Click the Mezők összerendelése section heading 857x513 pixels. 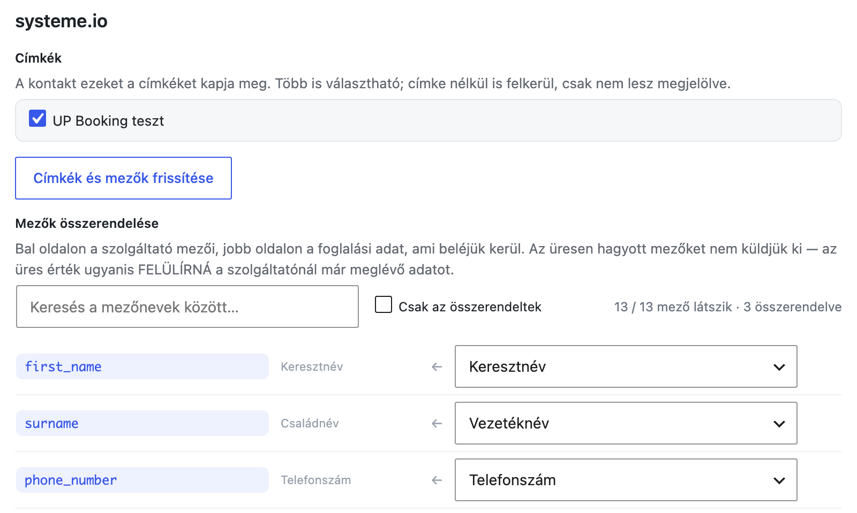87,223
